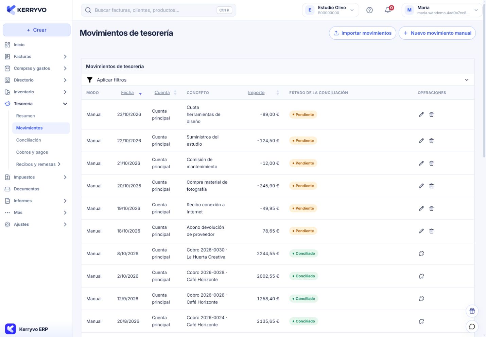Click Nuevo movimiento manual button
The image size is (486, 337).
[x=437, y=33]
